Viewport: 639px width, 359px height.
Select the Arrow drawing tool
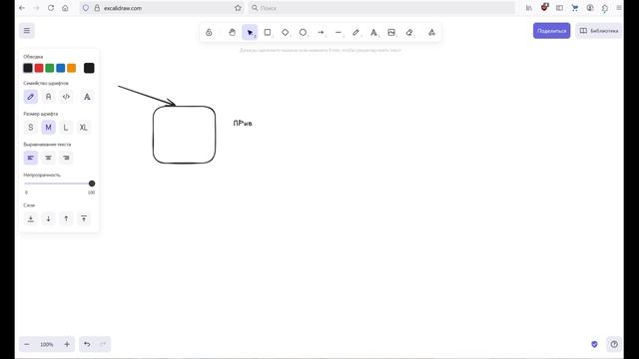coord(320,32)
